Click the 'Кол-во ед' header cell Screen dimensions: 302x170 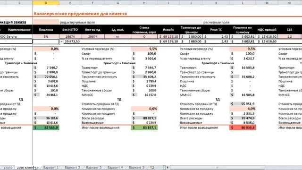(x=92, y=30)
